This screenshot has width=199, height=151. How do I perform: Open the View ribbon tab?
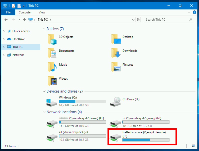pos(42,12)
